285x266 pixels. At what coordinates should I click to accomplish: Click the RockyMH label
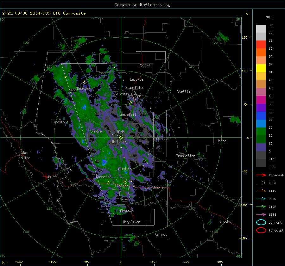pos(84,89)
